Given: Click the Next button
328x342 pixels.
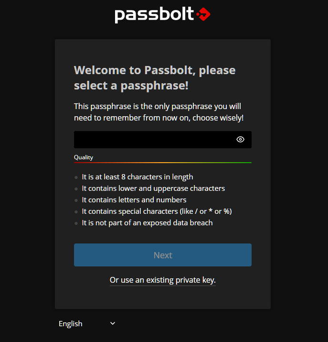Looking at the screenshot, I should pyautogui.click(x=163, y=255).
